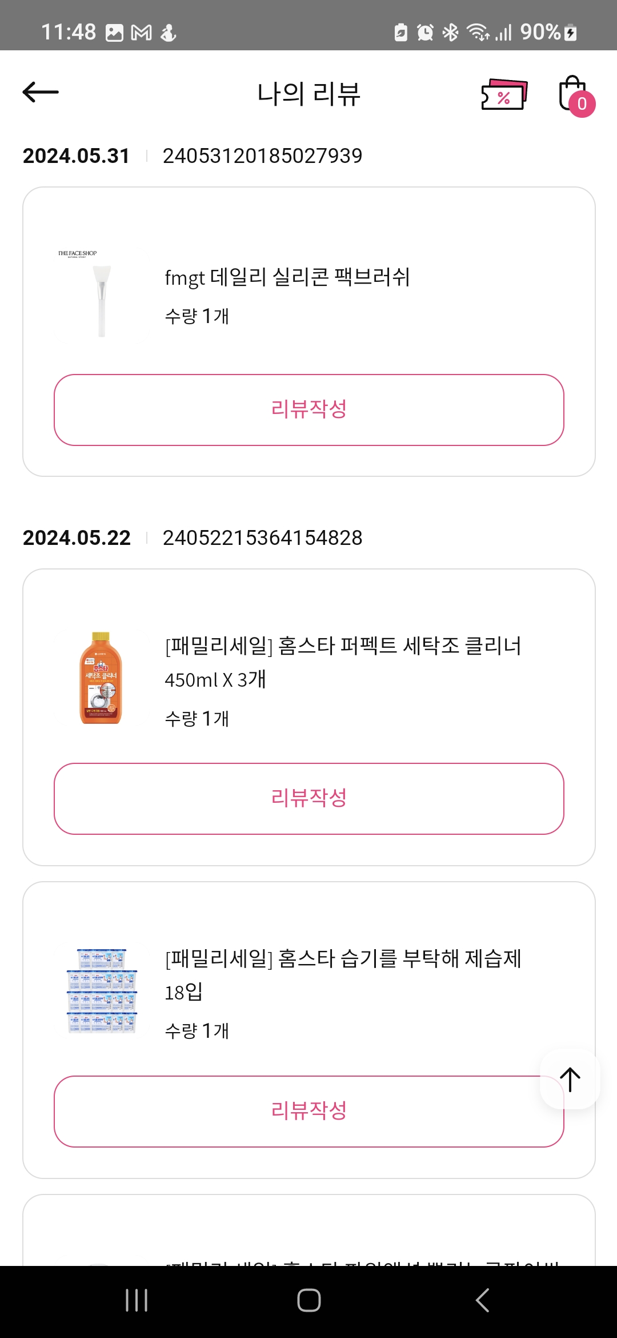Open the pack brush product thumbnail

coord(101,294)
